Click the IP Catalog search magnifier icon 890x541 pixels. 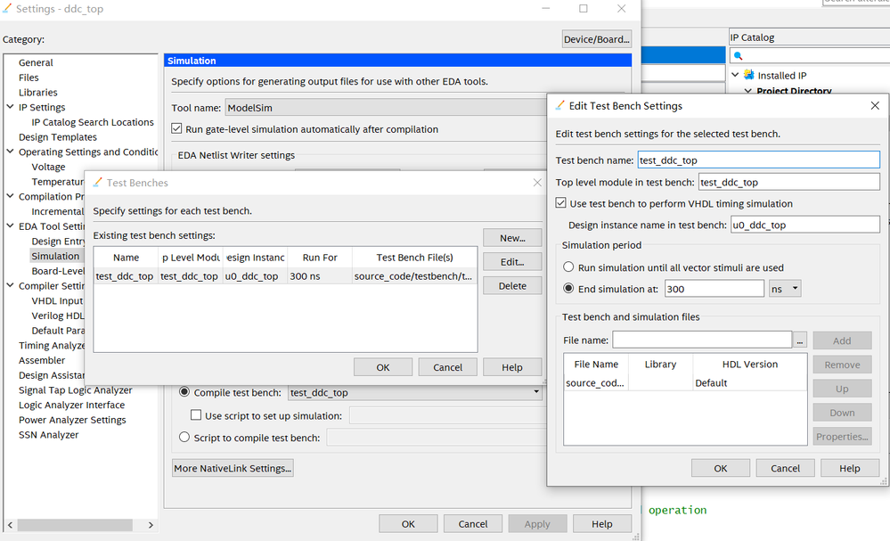click(x=738, y=55)
